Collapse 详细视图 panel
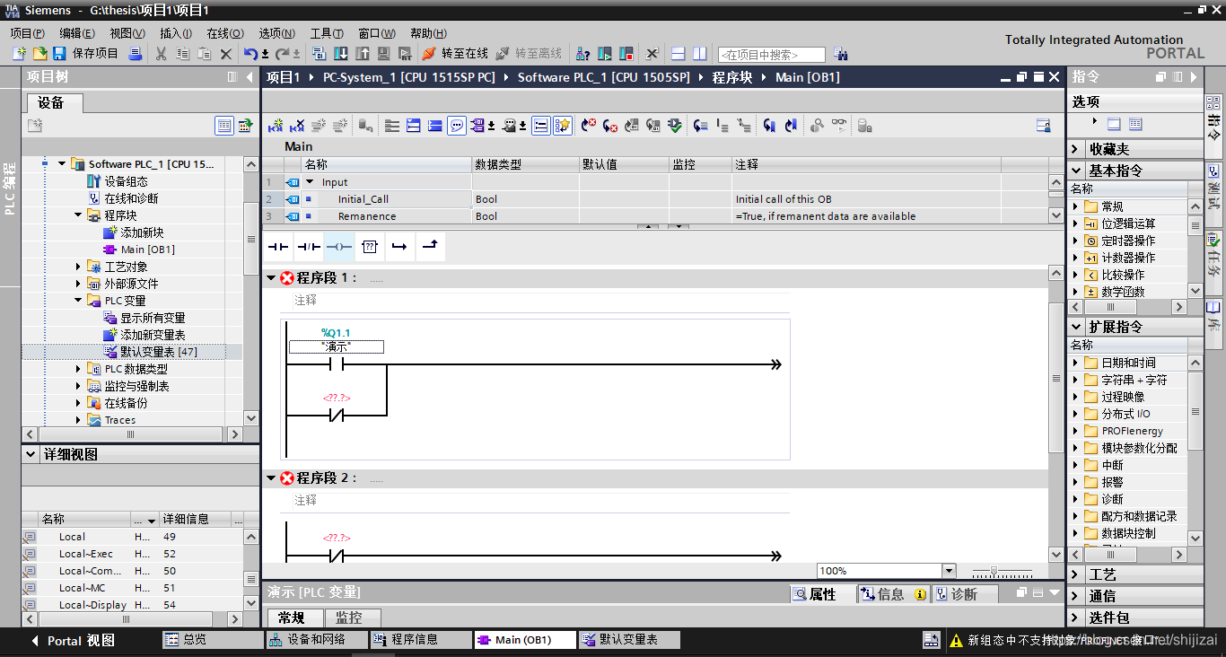Viewport: 1226px width, 657px height. [x=31, y=455]
